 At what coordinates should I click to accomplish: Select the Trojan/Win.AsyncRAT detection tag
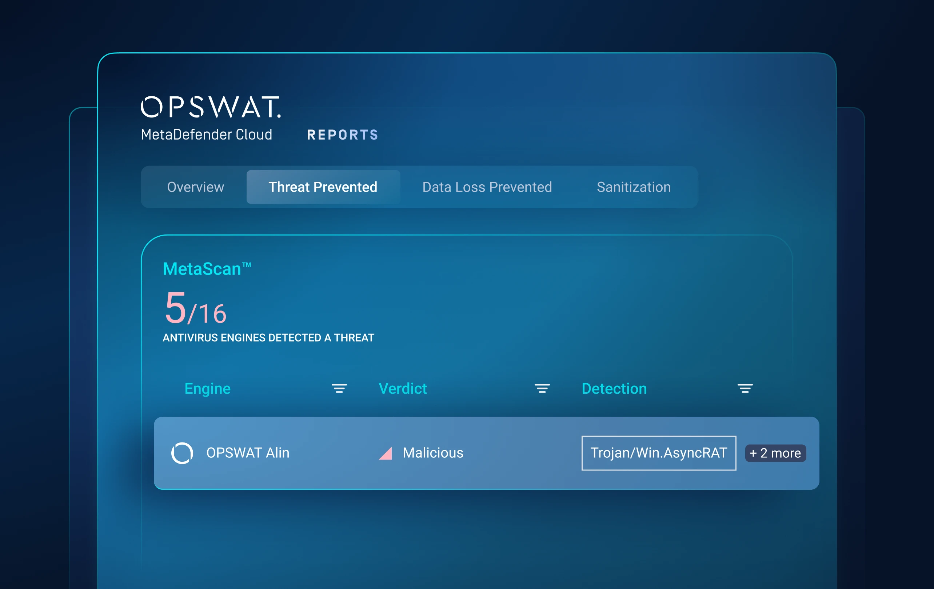pyautogui.click(x=659, y=453)
